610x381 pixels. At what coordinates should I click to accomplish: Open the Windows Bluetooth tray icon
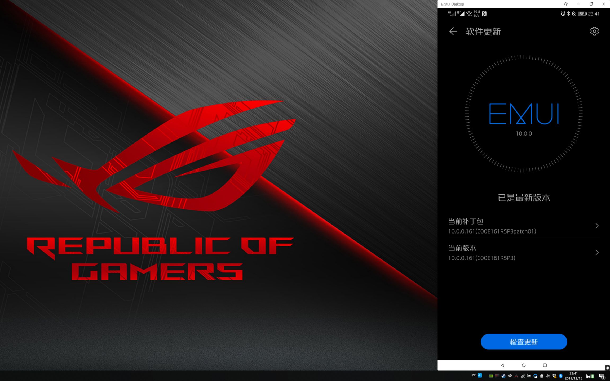[561, 376]
